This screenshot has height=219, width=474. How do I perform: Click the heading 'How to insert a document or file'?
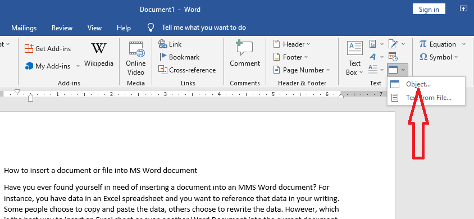[x=101, y=170]
